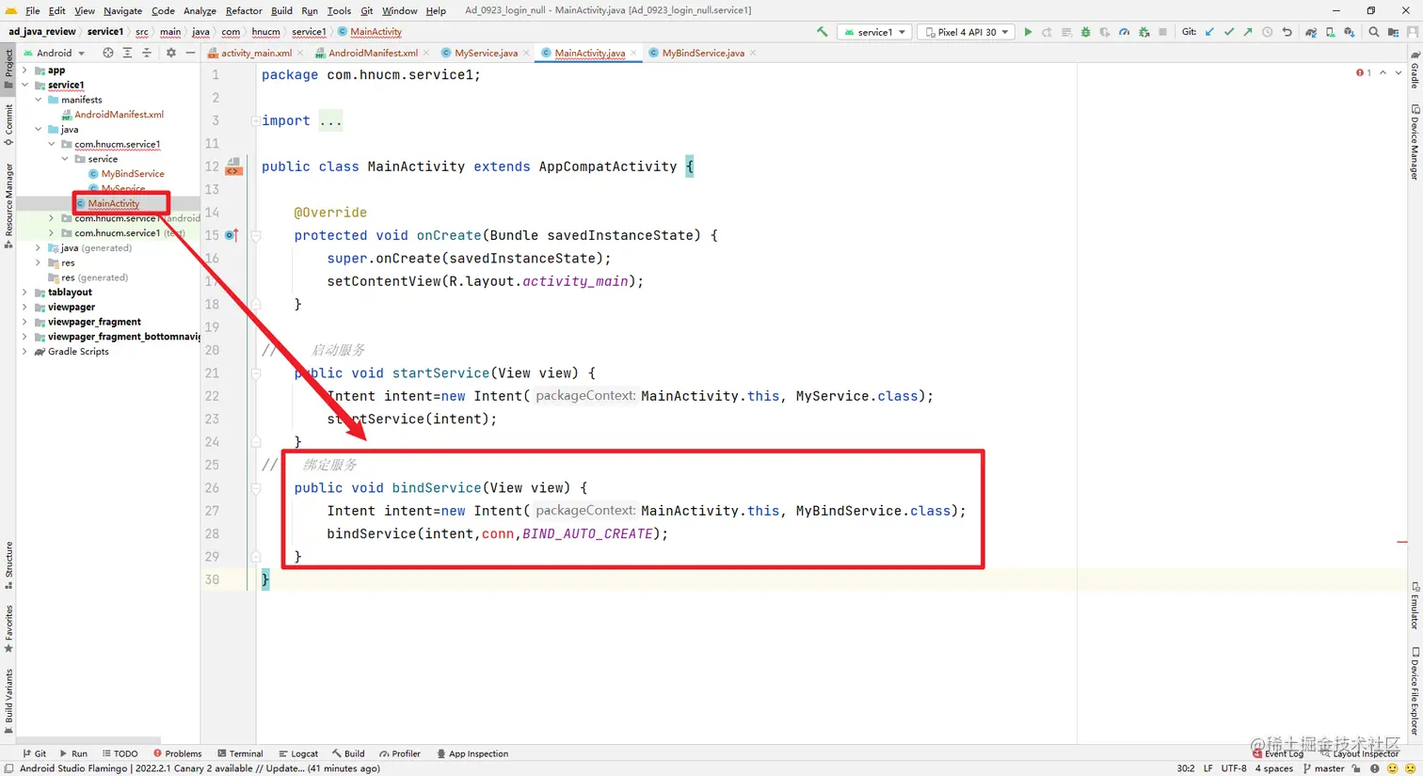Viewport: 1423px width, 776px height.
Task: Hide the Project panel with the minus icon
Action: (x=190, y=53)
